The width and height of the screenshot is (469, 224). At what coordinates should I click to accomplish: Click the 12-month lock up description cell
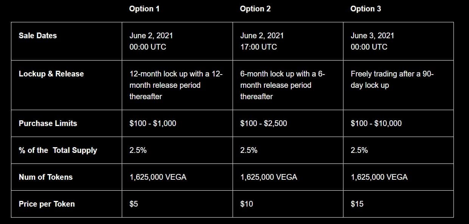tap(177, 85)
